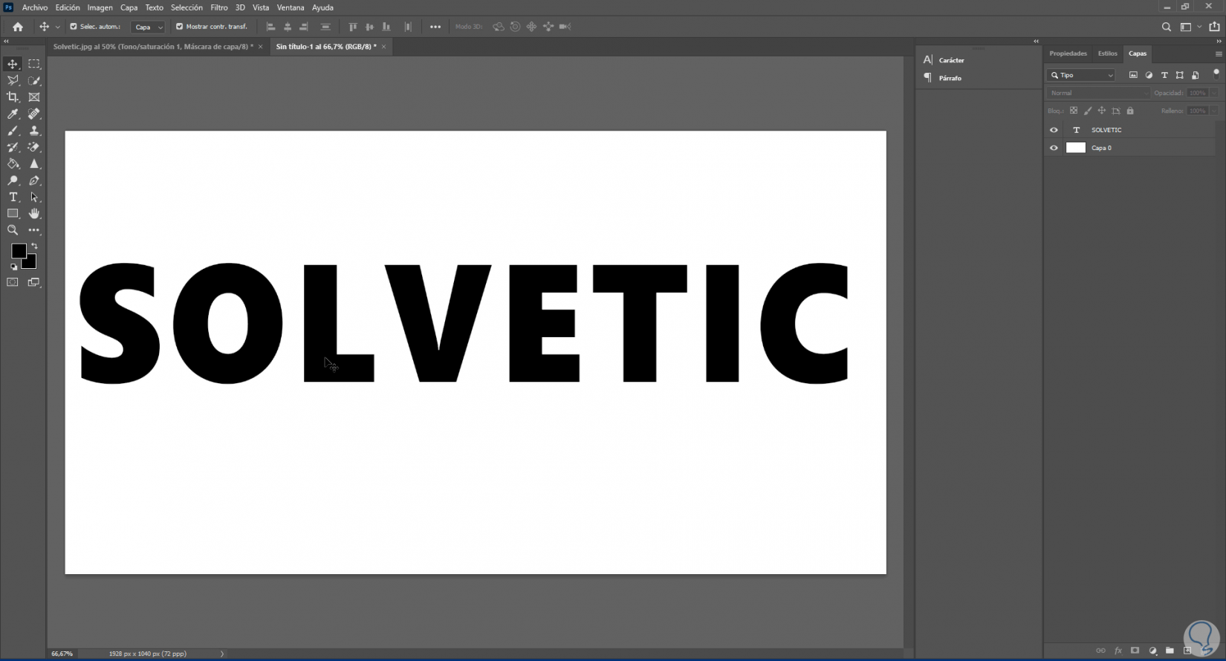Open the Archivo menu
Image resolution: width=1226 pixels, height=661 pixels.
[x=35, y=7]
